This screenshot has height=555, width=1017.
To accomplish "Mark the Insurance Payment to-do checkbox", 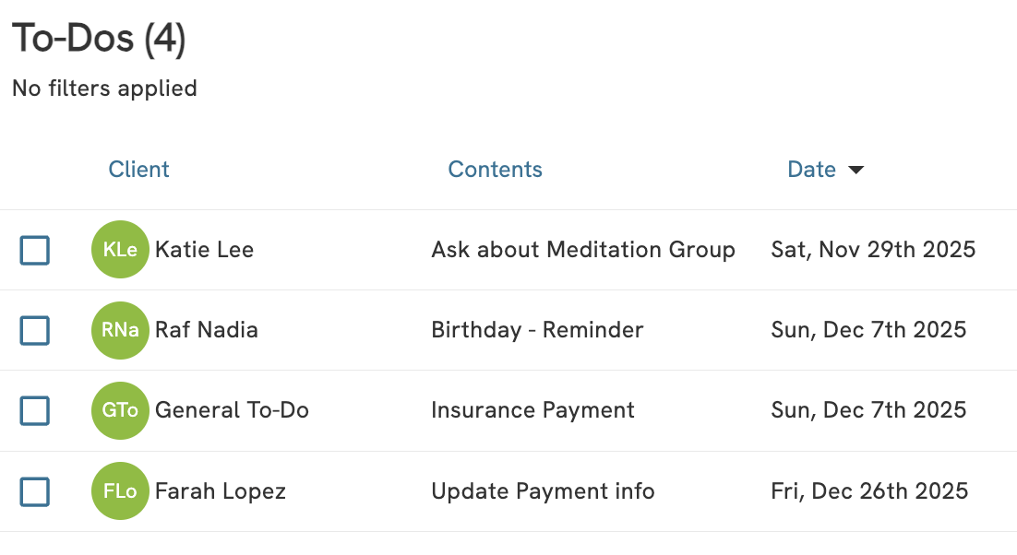I will point(35,410).
